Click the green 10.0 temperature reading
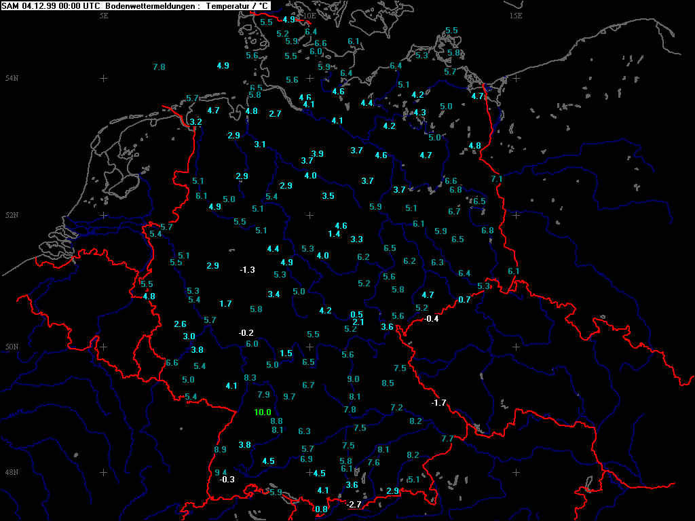The height and width of the screenshot is (521, 695). coord(263,412)
